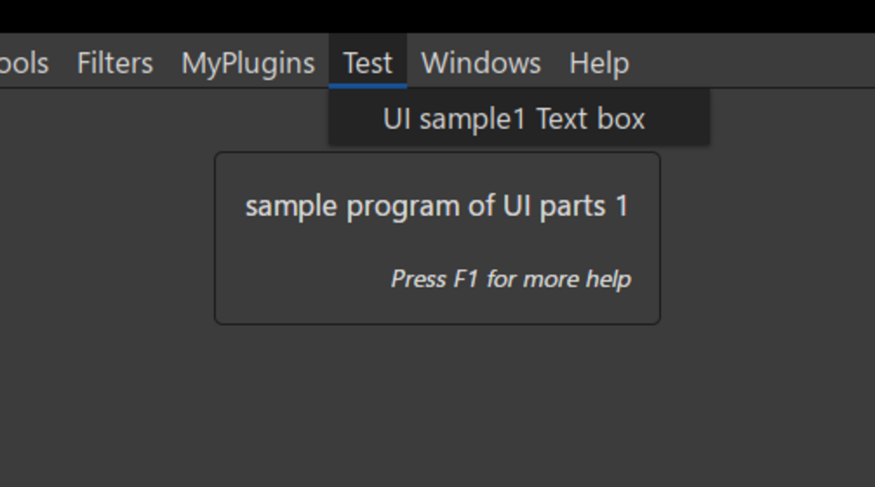Select the sample program of UI parts 1 panel
The height and width of the screenshot is (487, 875).
click(x=437, y=238)
